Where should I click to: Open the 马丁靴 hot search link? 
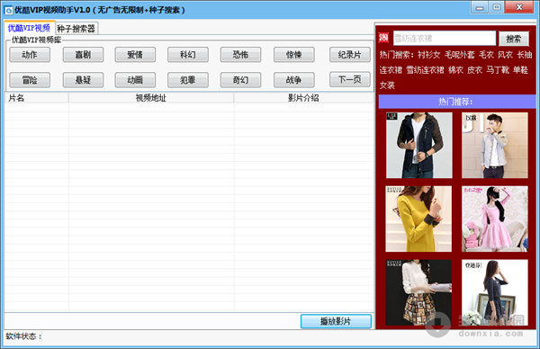point(498,70)
